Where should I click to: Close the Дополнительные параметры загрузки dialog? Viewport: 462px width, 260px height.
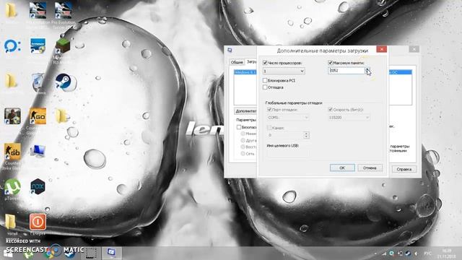(382, 49)
